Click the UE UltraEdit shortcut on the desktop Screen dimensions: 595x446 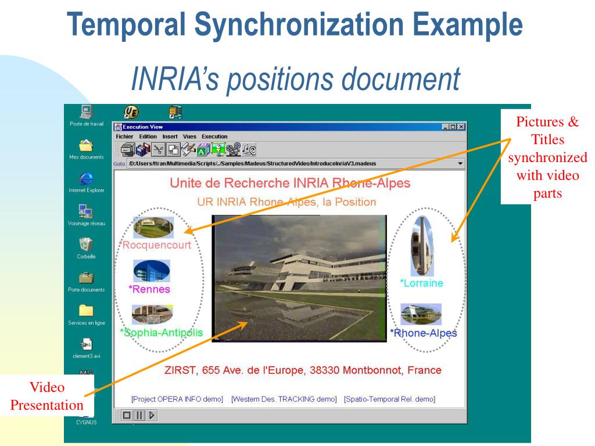131,112
